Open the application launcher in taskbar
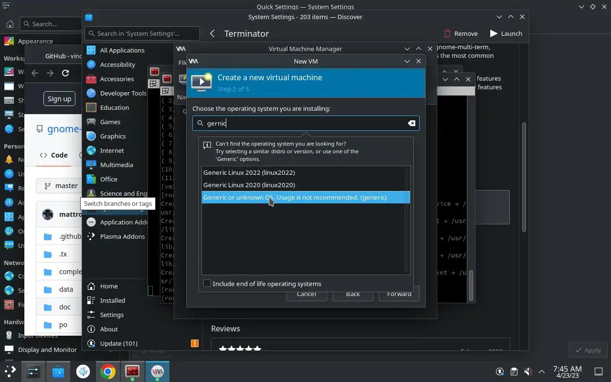Image resolution: width=611 pixels, height=382 pixels. tap(10, 371)
